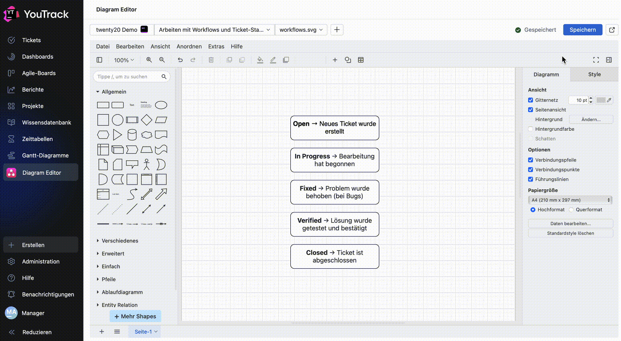621x341 pixels.
Task: Expand the Ablaufdiagramm shape category
Action: pyautogui.click(x=122, y=292)
